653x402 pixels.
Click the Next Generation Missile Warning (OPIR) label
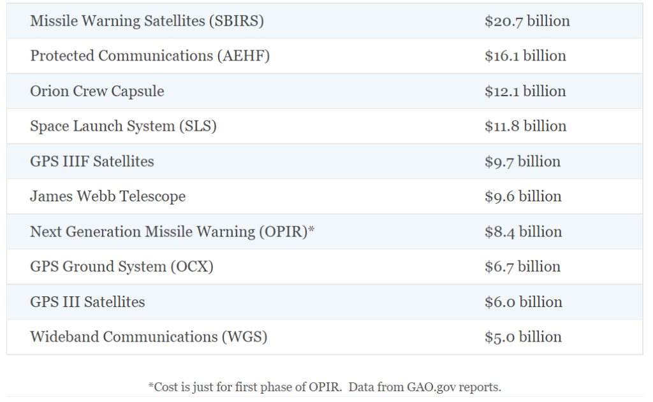[172, 231]
